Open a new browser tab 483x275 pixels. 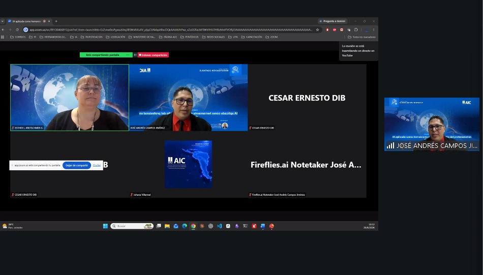[x=56, y=21]
